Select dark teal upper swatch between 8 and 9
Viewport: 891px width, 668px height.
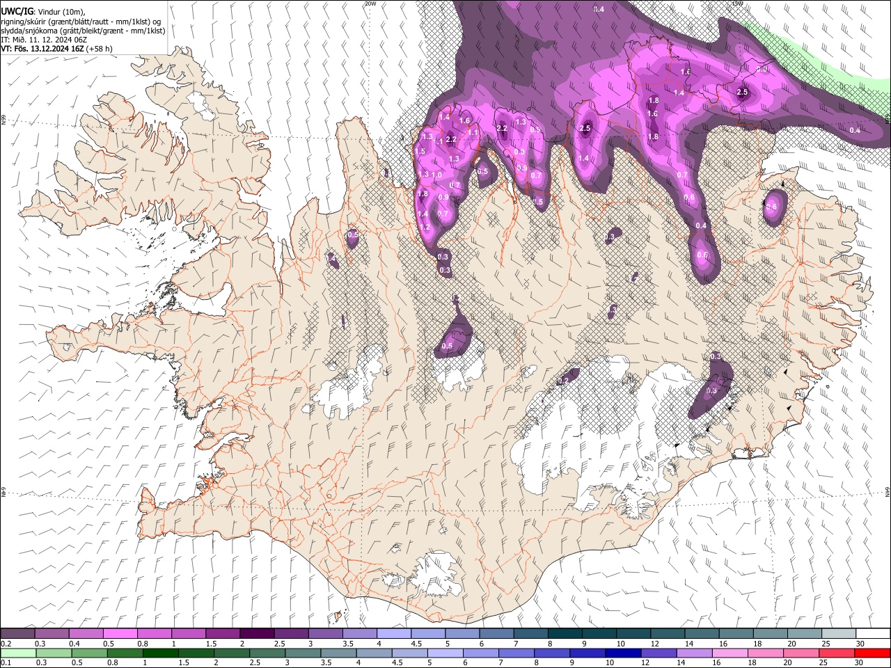pos(565,634)
